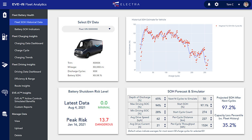
Task: Adjust Avg Drive Speed stepper arrows
Action: [165, 119]
